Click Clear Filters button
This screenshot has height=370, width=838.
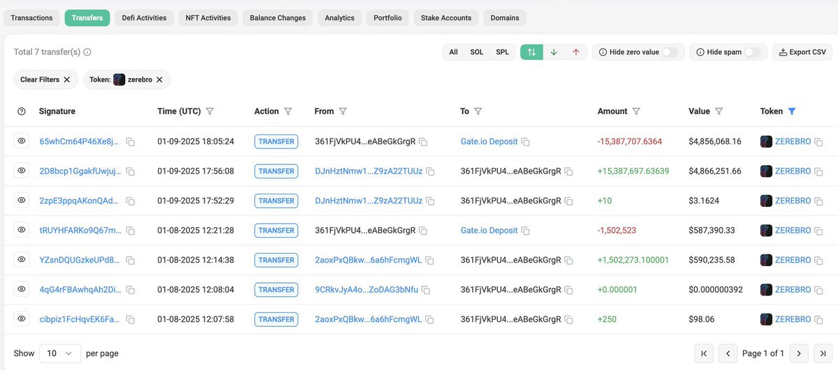(46, 79)
